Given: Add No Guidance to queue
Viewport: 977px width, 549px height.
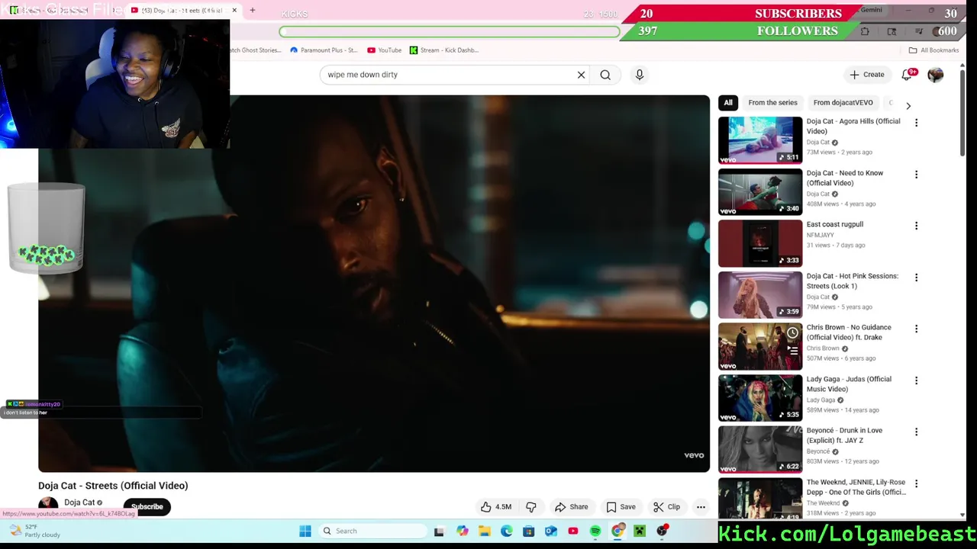Looking at the screenshot, I should 792,351.
